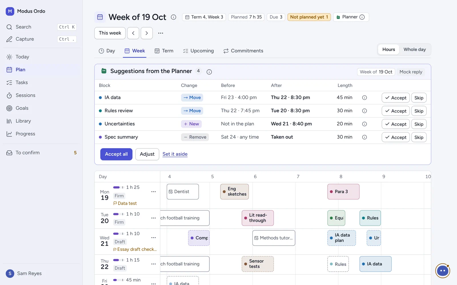Show info for the IA data suggestion row
Image resolution: width=457 pixels, height=285 pixels.
364,97
